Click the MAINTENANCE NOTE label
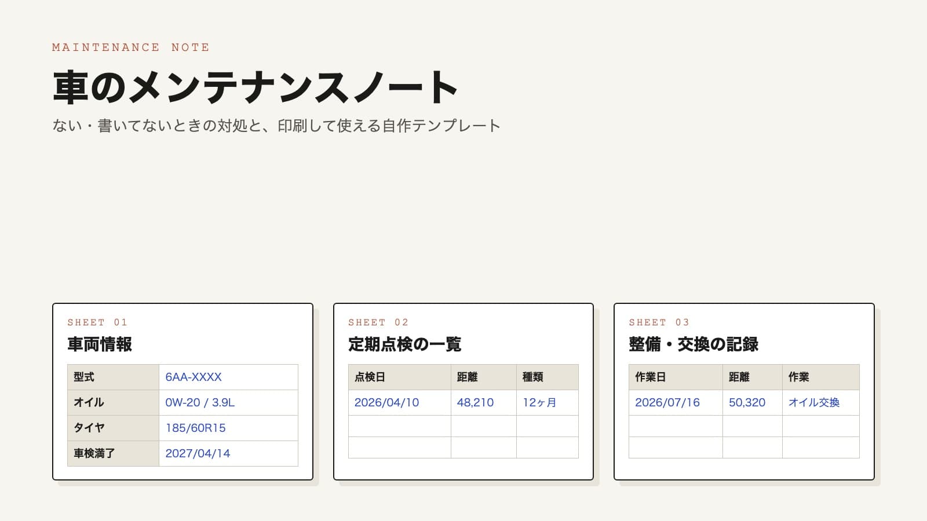927x521 pixels. click(x=130, y=47)
